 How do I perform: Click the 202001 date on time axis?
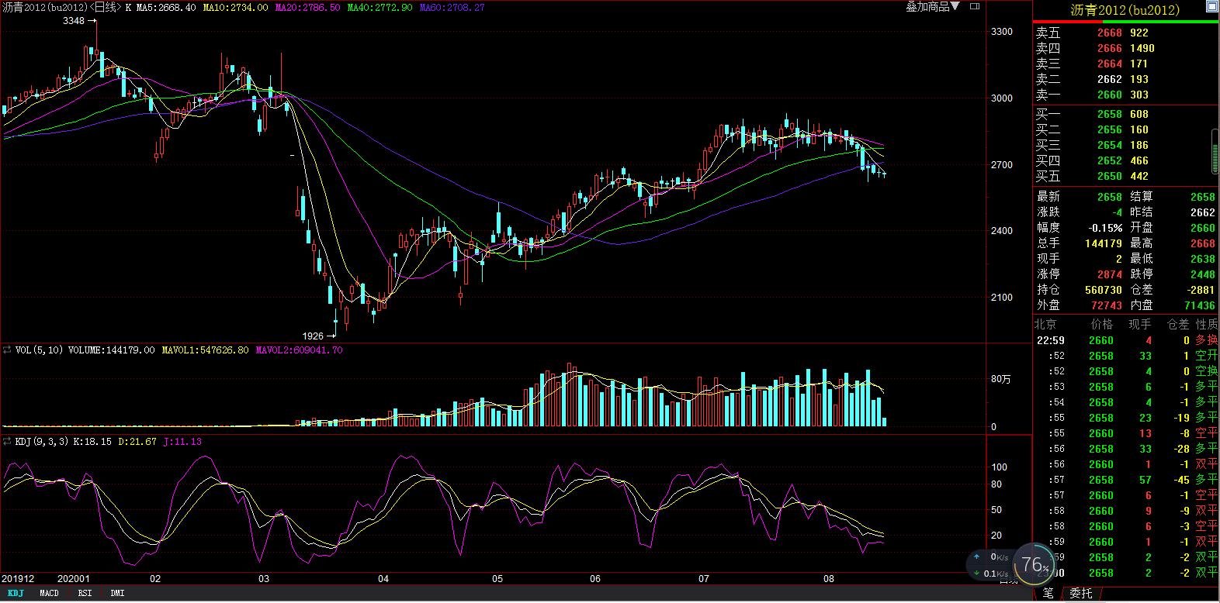coord(74,579)
